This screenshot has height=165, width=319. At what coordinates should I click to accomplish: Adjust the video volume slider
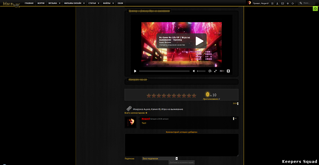201,71
